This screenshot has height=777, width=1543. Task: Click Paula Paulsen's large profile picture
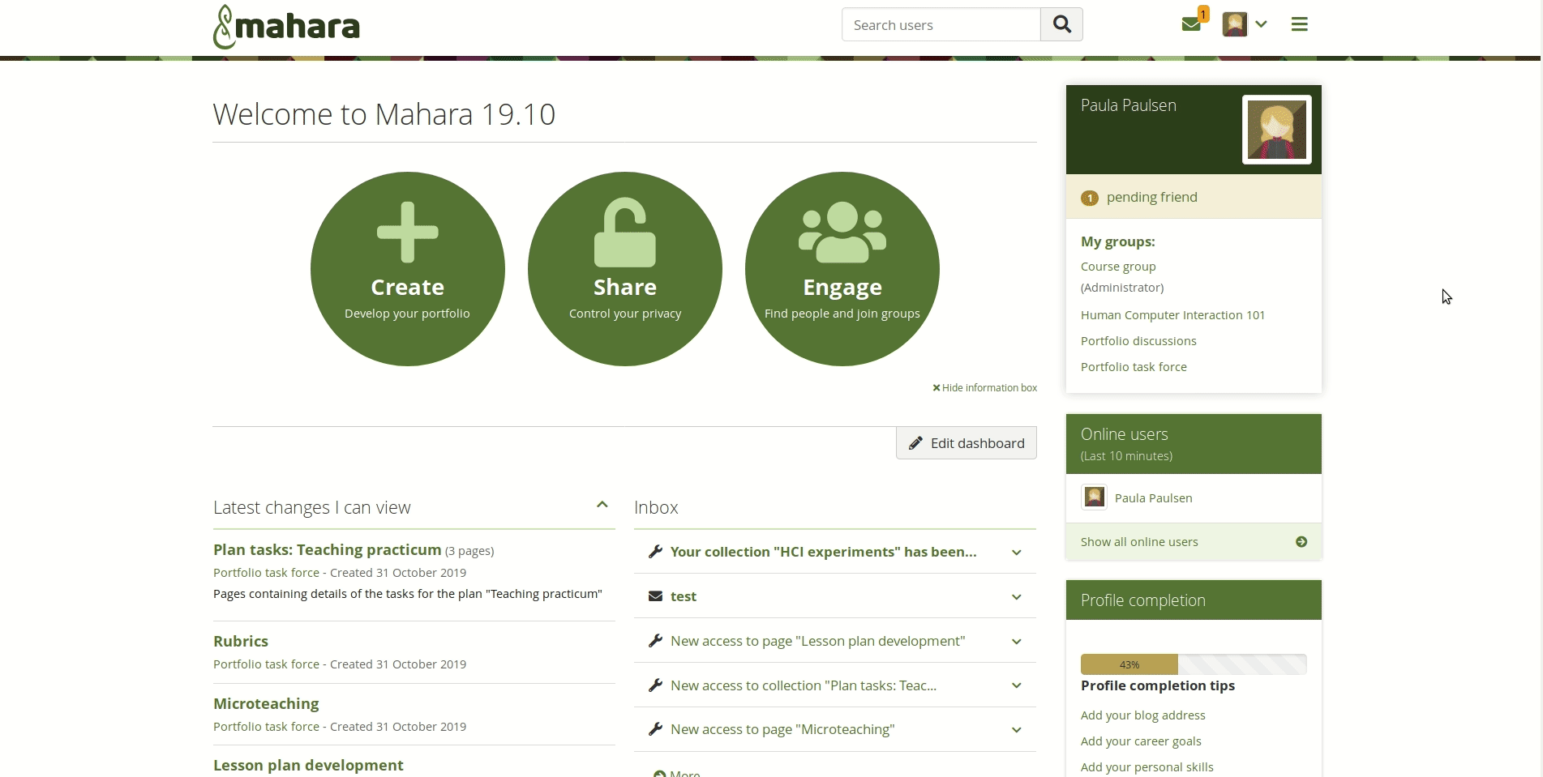pyautogui.click(x=1276, y=130)
